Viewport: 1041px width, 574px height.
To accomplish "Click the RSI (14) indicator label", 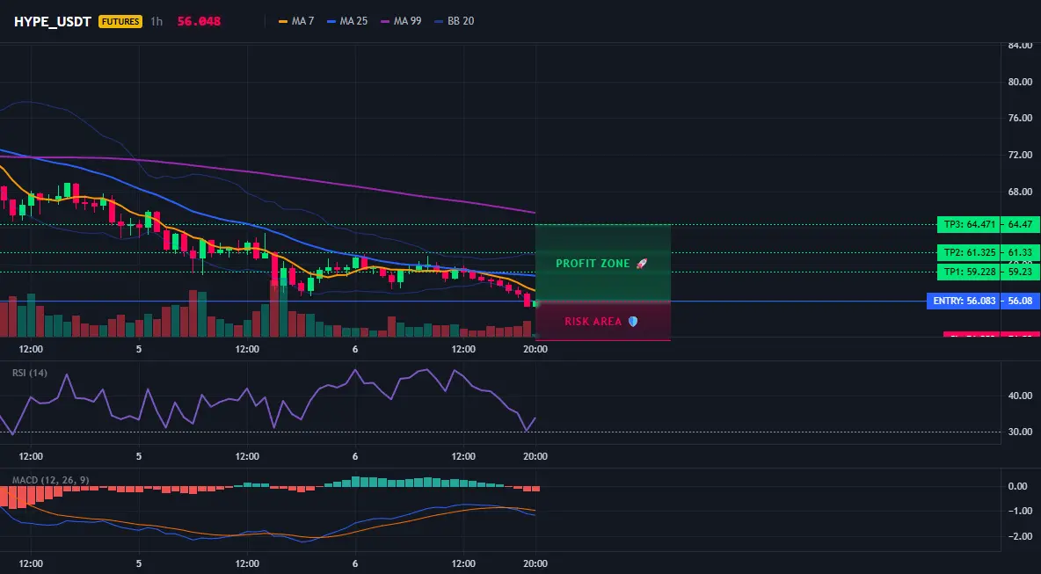I will tap(30, 373).
